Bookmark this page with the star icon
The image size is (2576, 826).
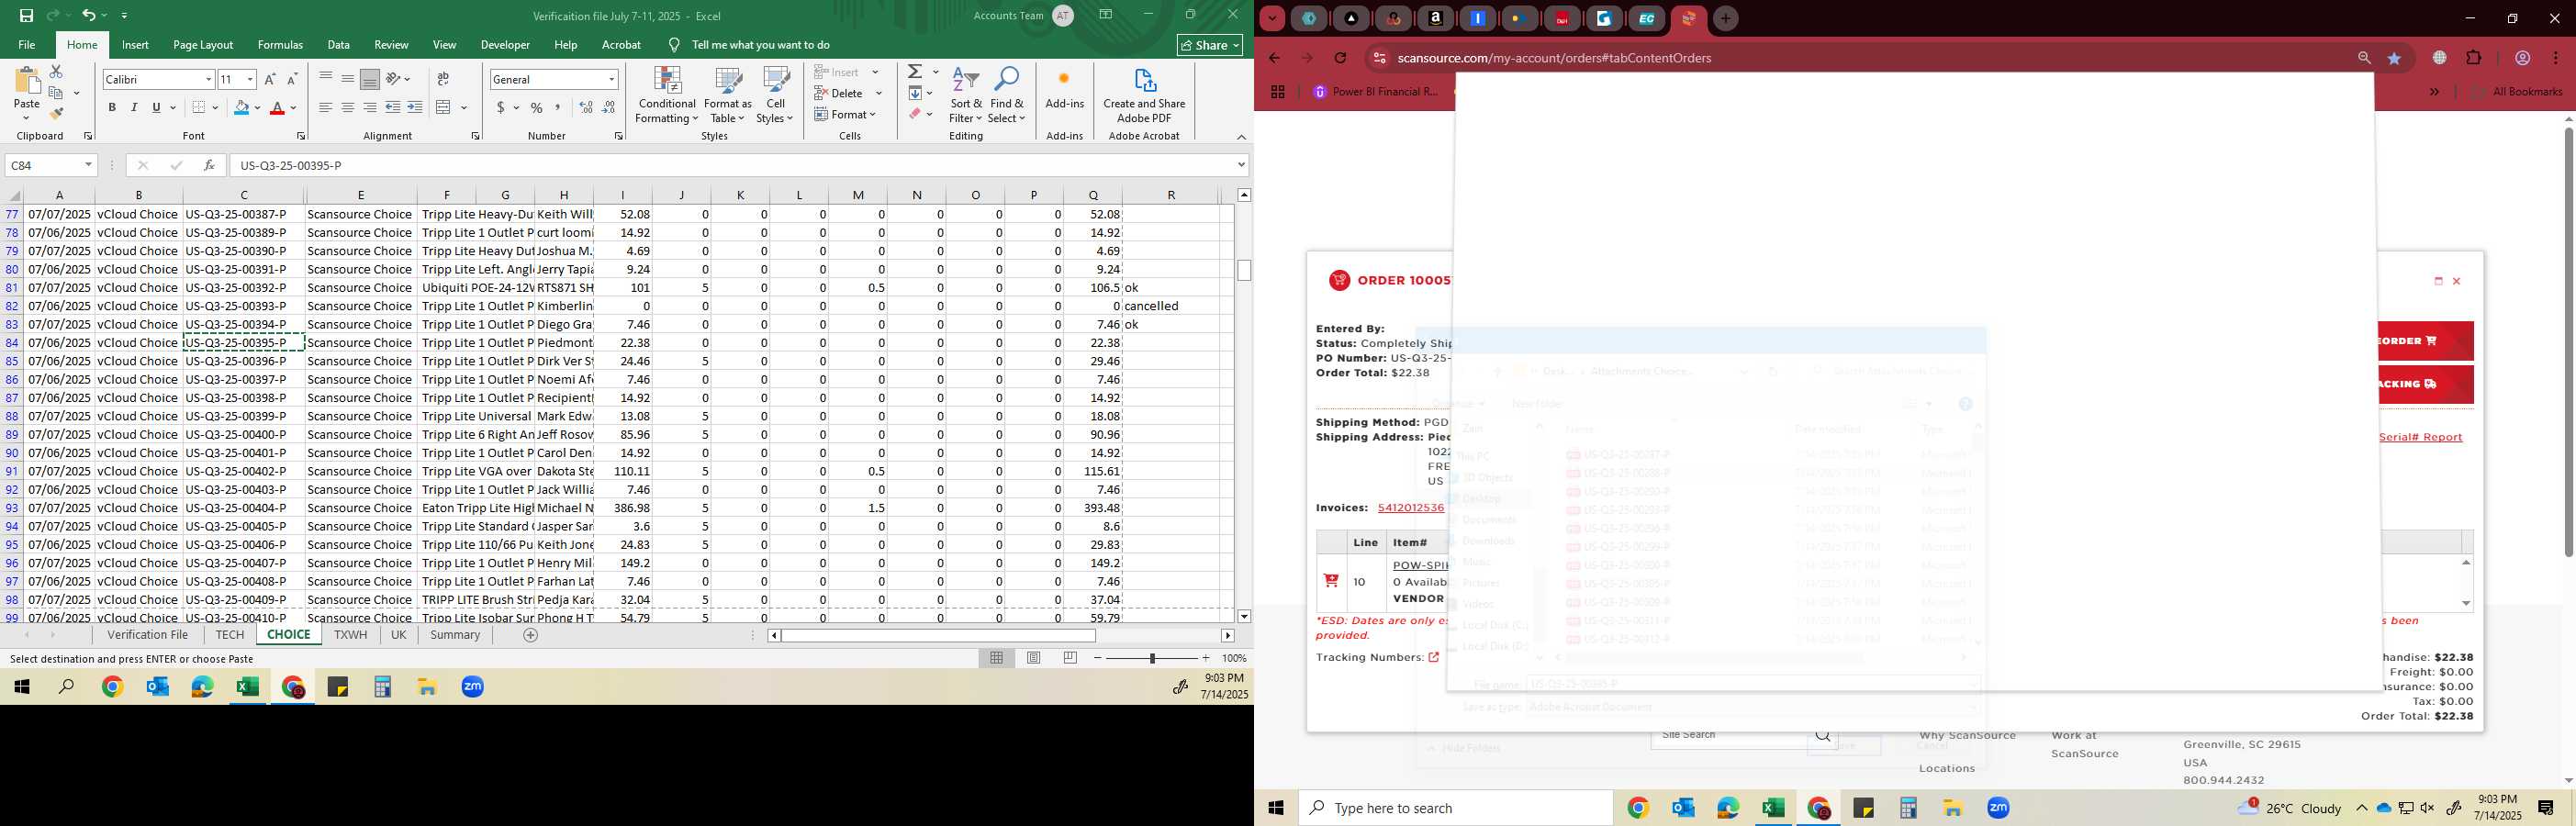tap(2394, 58)
